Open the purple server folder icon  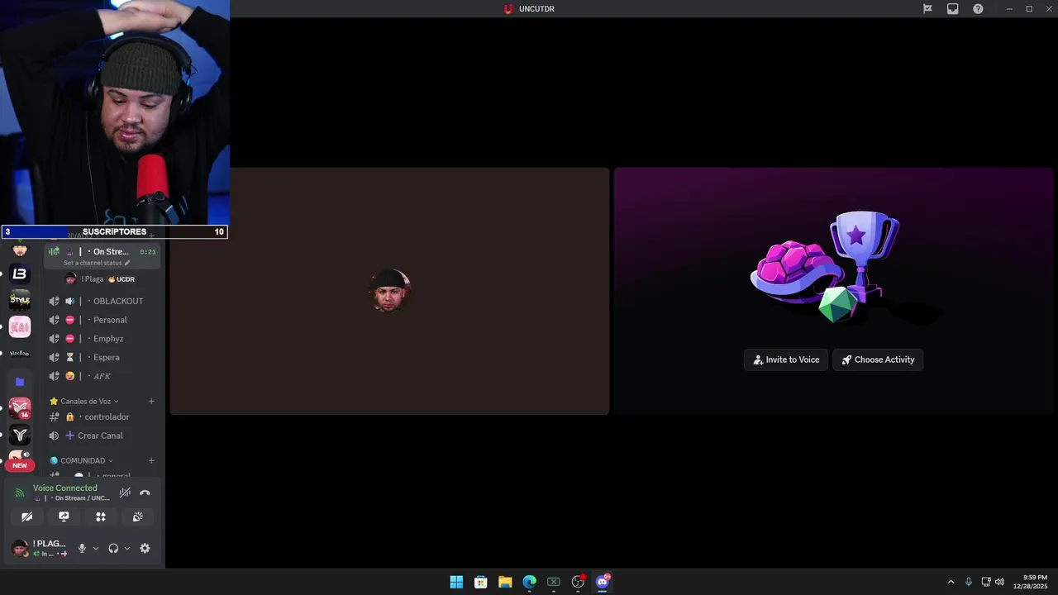coord(20,382)
